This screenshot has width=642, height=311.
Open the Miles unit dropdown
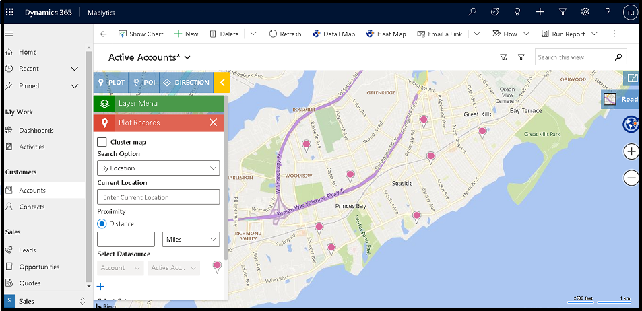pos(191,239)
